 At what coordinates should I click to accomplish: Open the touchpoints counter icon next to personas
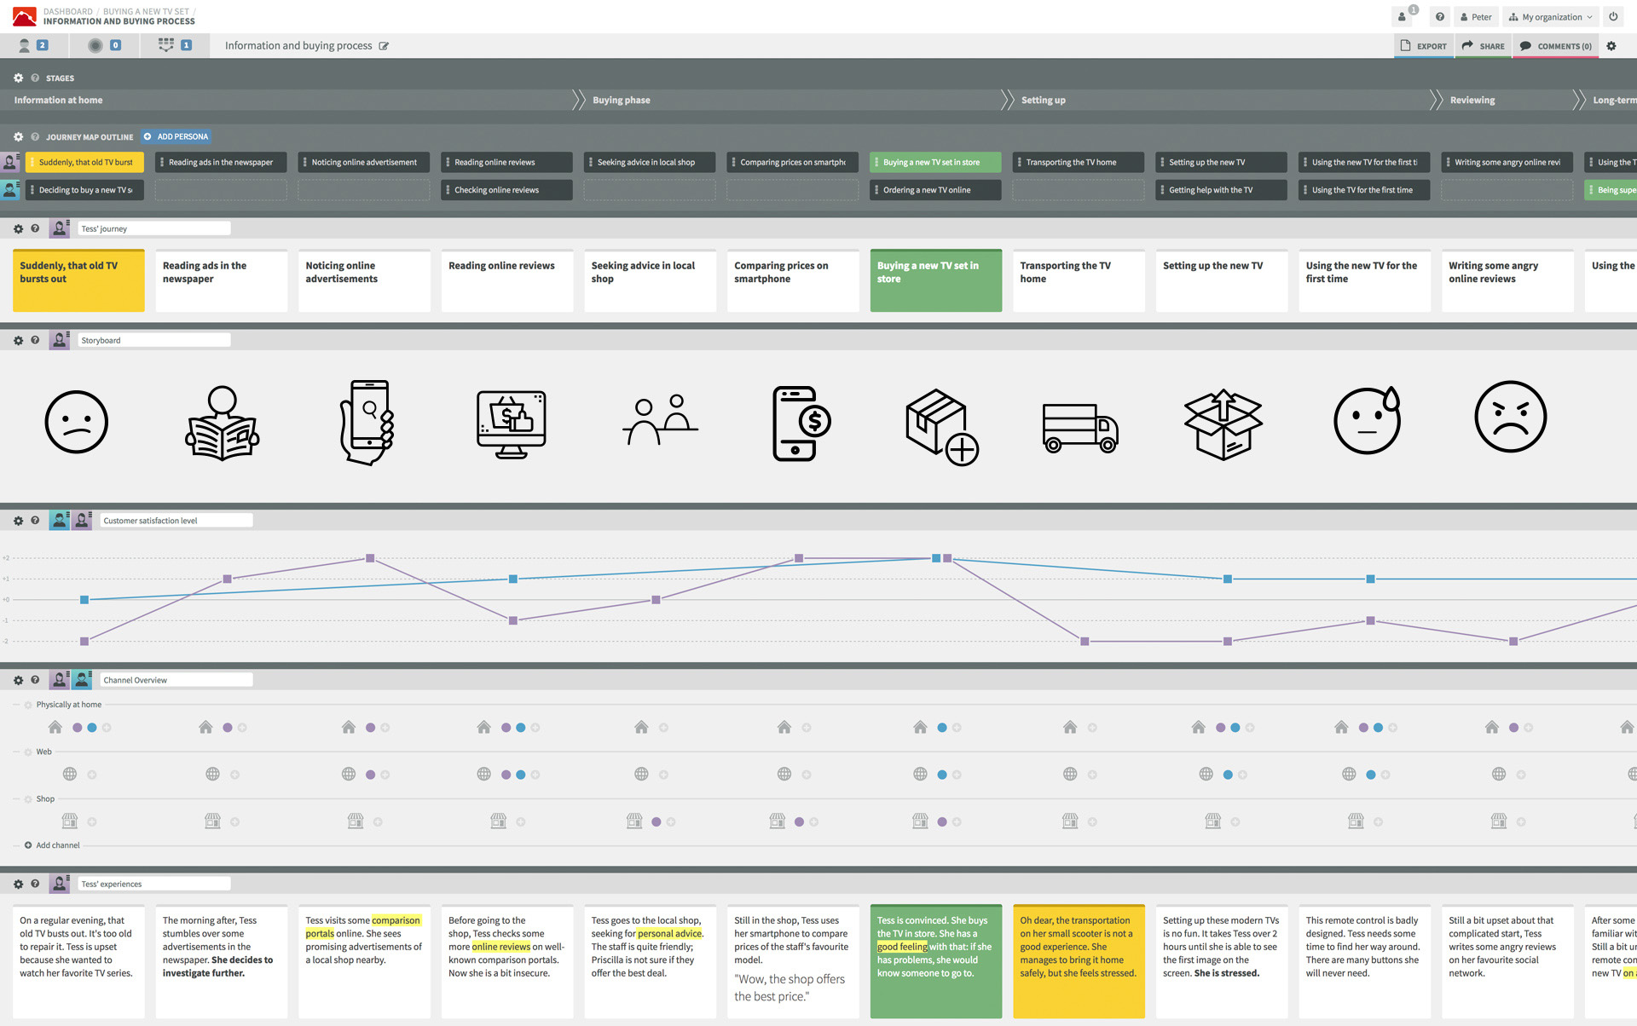tap(95, 45)
